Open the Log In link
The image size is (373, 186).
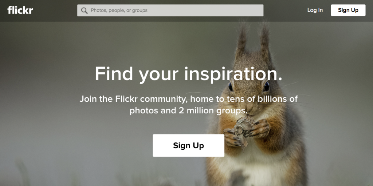point(315,10)
